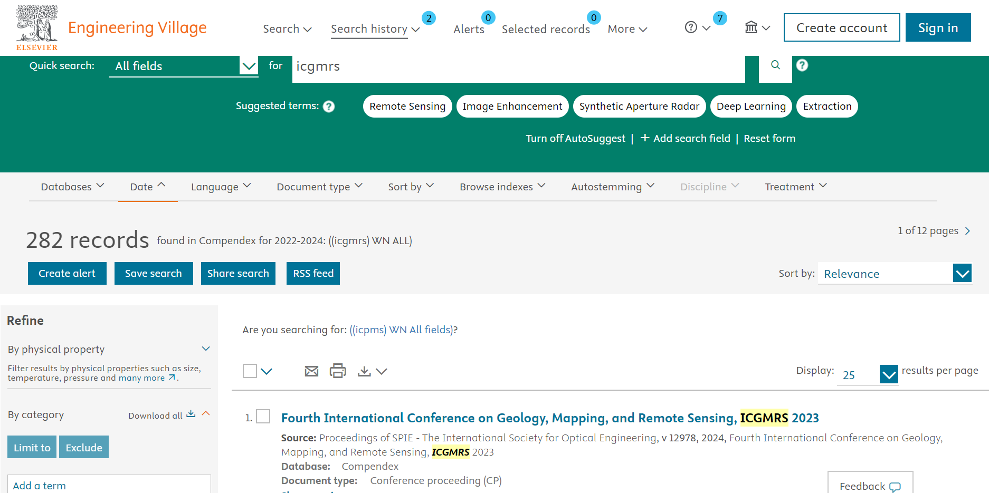The image size is (989, 493).
Task: Show the Search history count badge
Action: [429, 18]
